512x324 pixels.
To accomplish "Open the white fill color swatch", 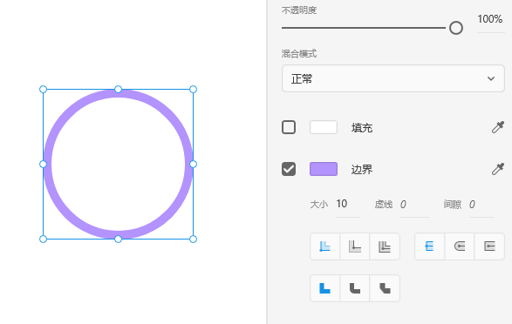I will tap(324, 127).
